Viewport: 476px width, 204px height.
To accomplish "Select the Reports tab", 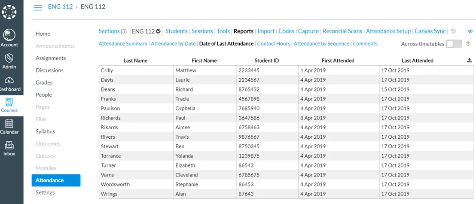I will tap(244, 31).
